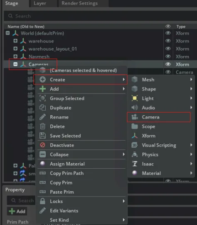The image size is (197, 225).
Task: Click the Xform axis icon in submenu
Action: (134, 136)
